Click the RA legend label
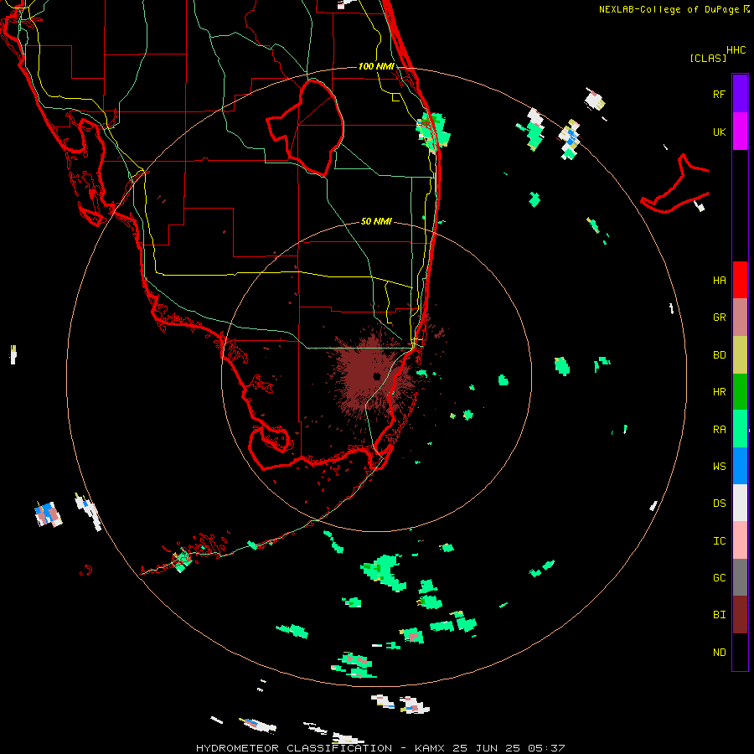The height and width of the screenshot is (754, 754). coord(719,430)
